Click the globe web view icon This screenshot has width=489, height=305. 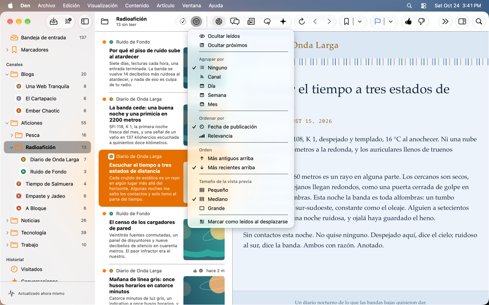(x=219, y=22)
